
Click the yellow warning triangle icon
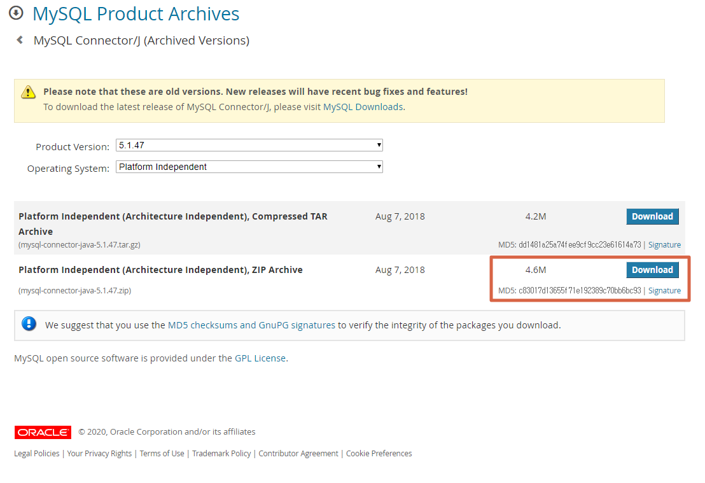pyautogui.click(x=29, y=92)
